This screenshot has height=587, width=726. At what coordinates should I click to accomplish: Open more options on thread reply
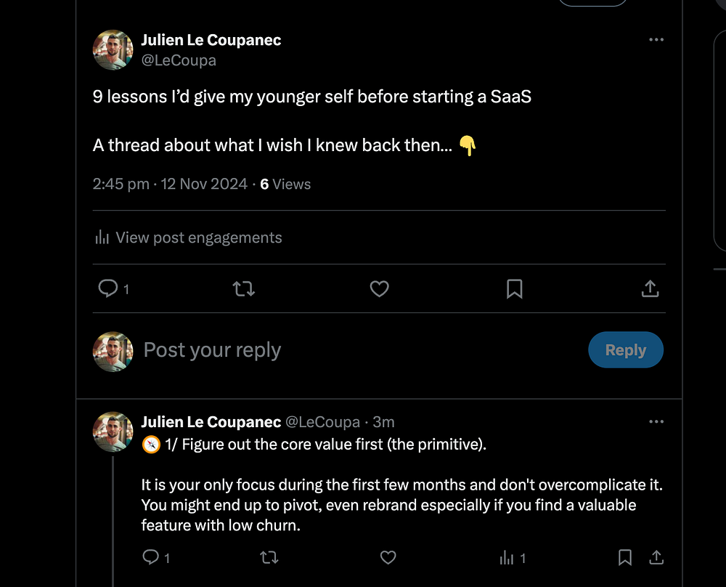(656, 422)
